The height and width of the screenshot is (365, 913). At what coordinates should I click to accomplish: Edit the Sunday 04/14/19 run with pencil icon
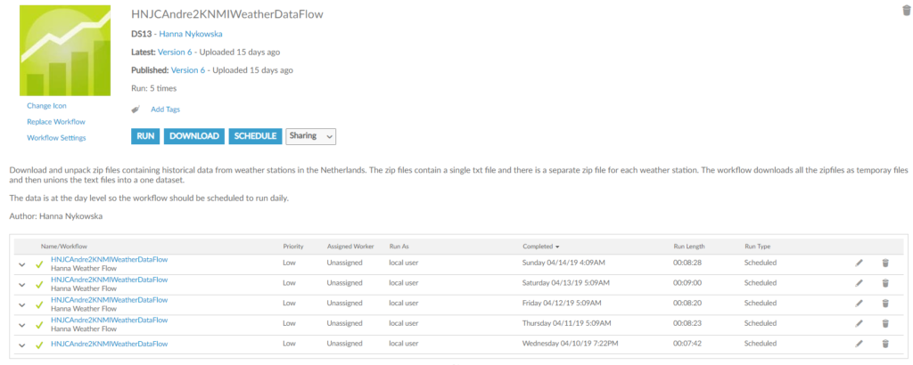click(x=859, y=263)
